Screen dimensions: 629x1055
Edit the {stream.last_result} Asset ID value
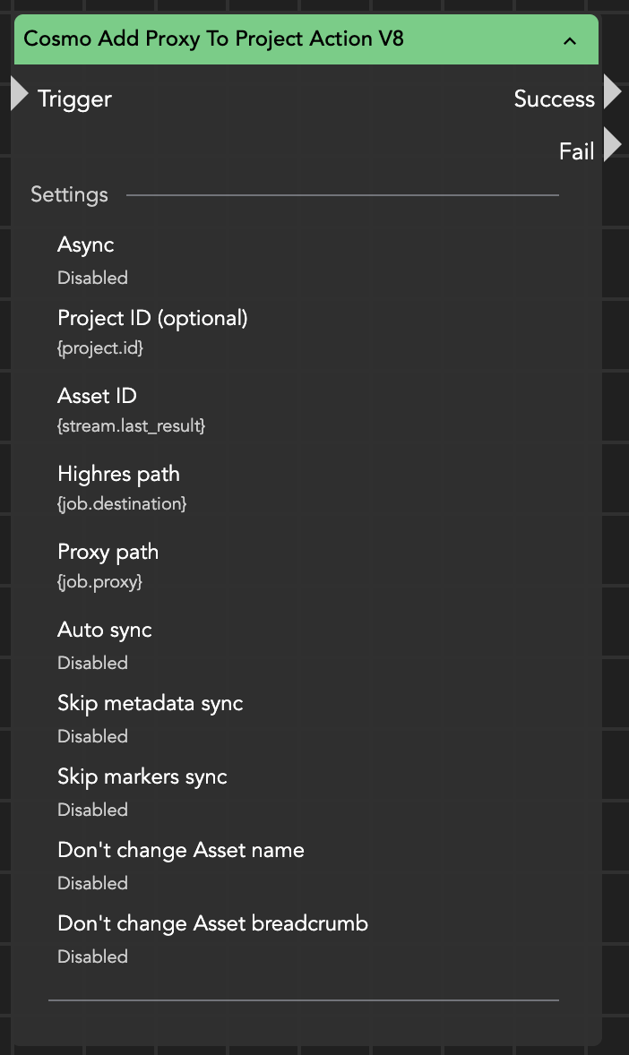pyautogui.click(x=132, y=426)
